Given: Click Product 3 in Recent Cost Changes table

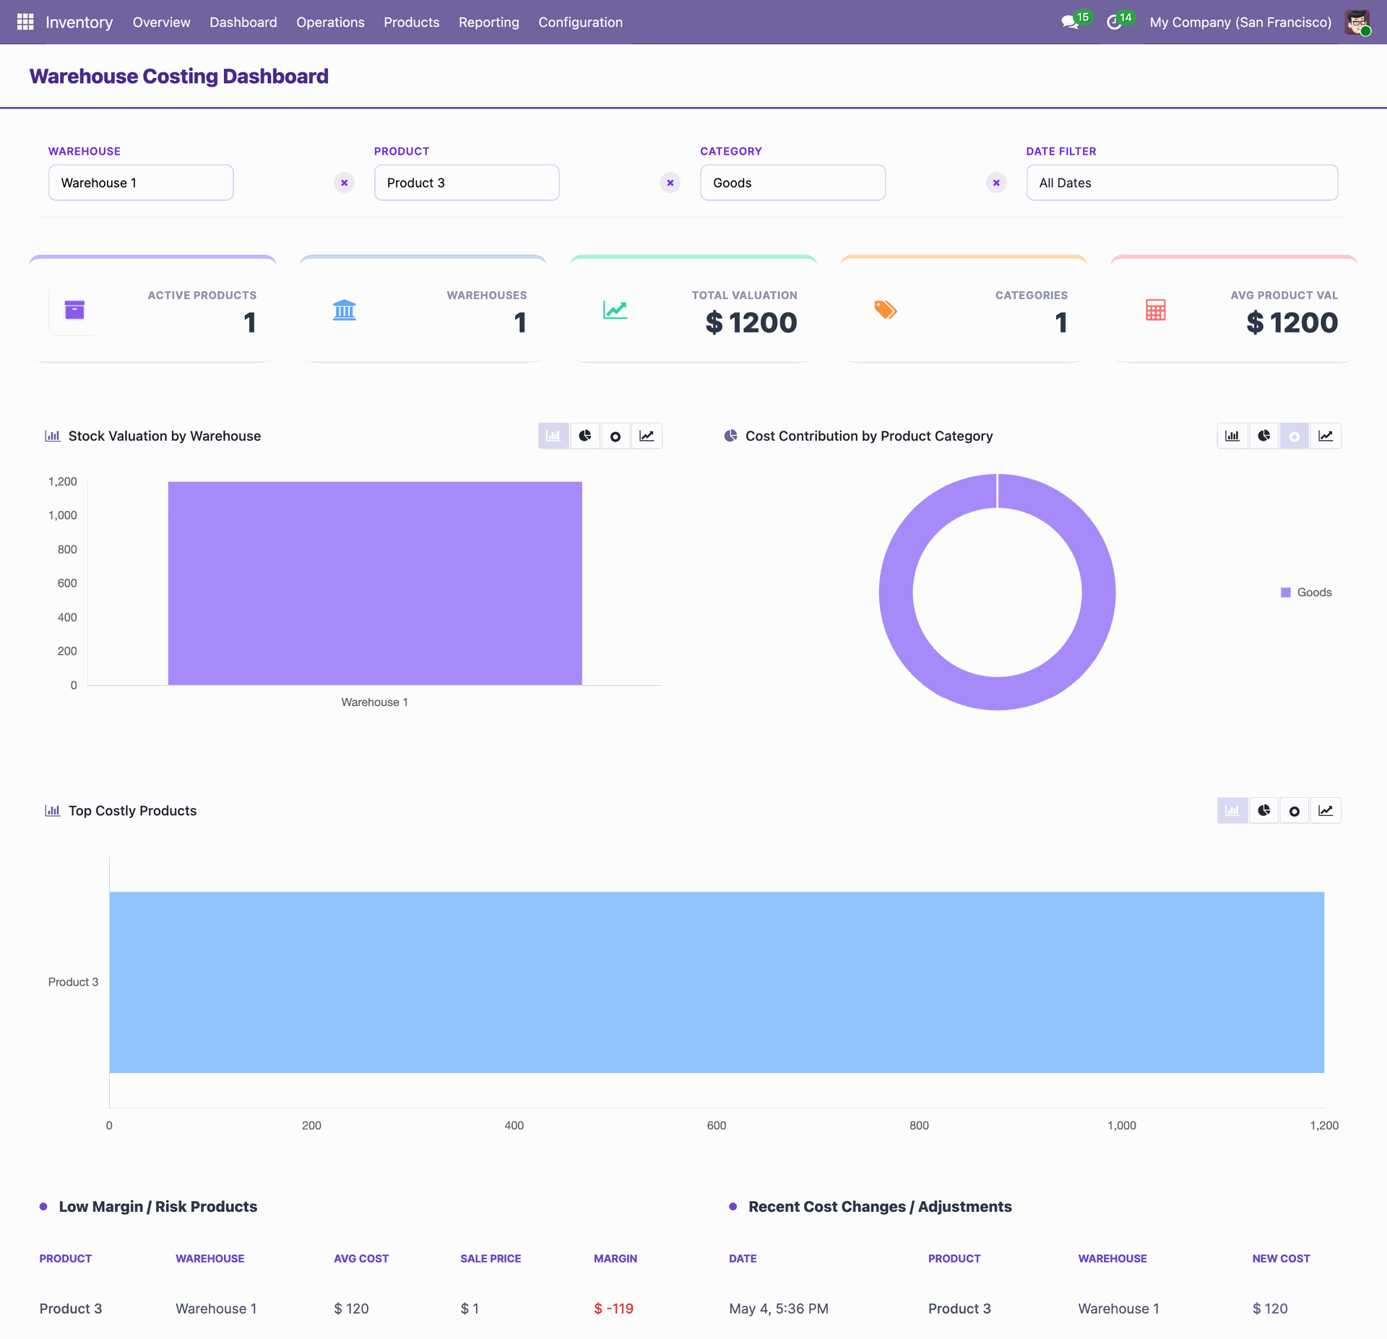Looking at the screenshot, I should [959, 1309].
